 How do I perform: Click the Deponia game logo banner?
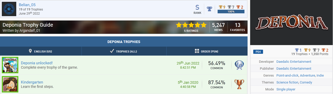coord(291,23)
